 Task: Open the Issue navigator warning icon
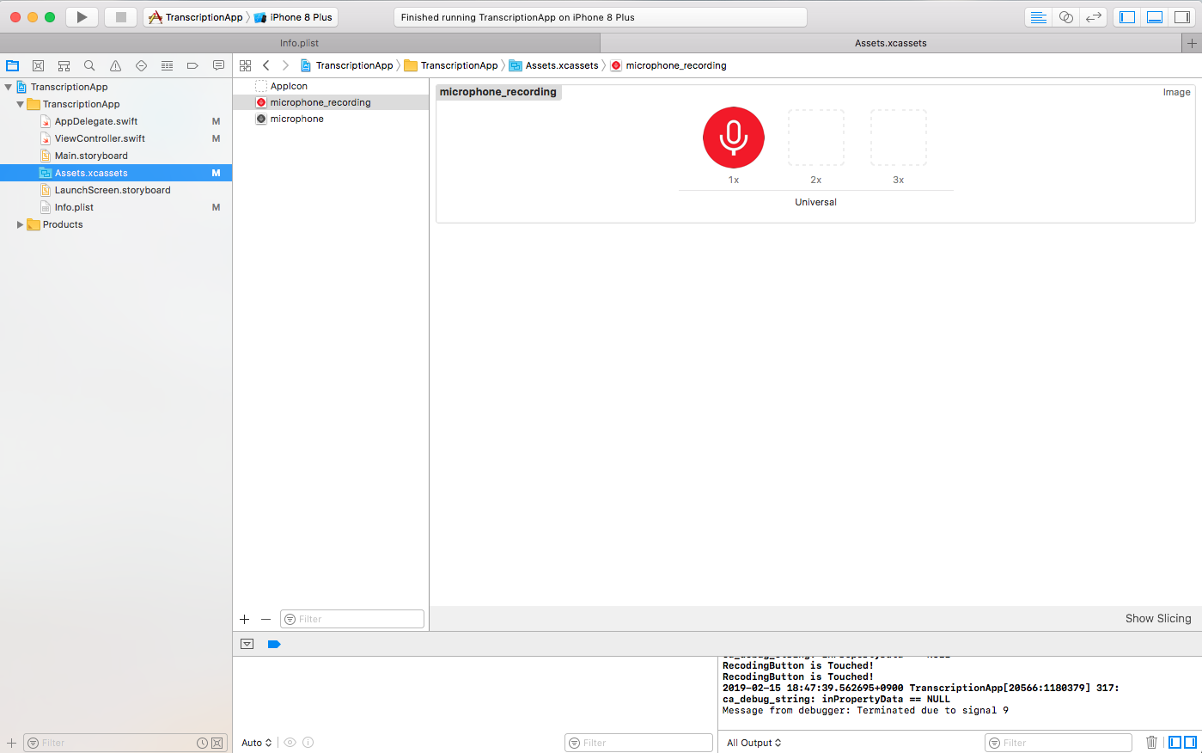(115, 65)
